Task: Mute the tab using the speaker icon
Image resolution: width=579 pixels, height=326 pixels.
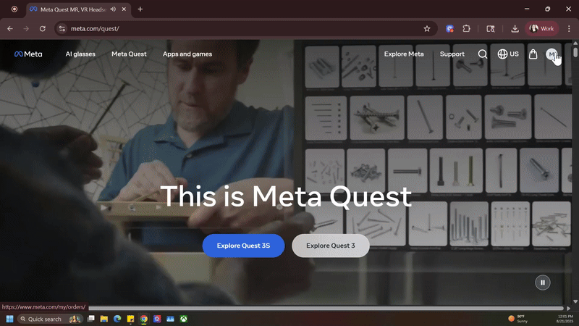Action: (x=114, y=9)
